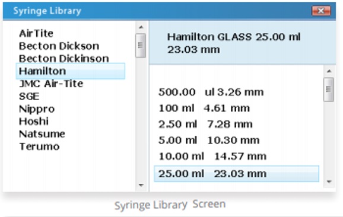Select Terumo manufacturer
The width and height of the screenshot is (343, 217).
coord(39,146)
